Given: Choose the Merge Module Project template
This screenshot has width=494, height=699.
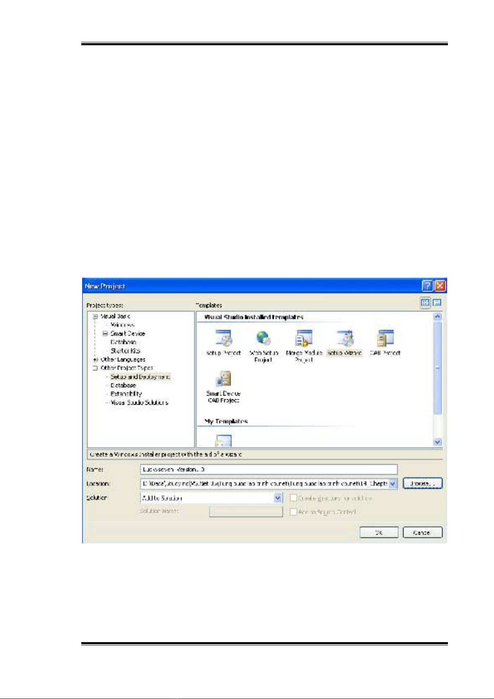Looking at the screenshot, I should coord(304,339).
